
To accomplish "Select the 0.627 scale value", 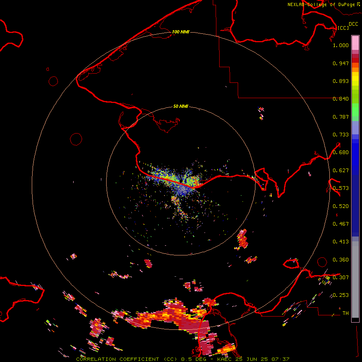I will [x=341, y=171].
